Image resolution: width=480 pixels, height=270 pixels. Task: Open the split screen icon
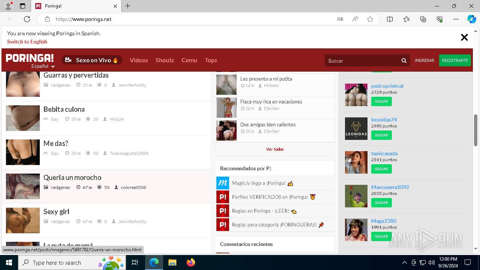point(390,19)
